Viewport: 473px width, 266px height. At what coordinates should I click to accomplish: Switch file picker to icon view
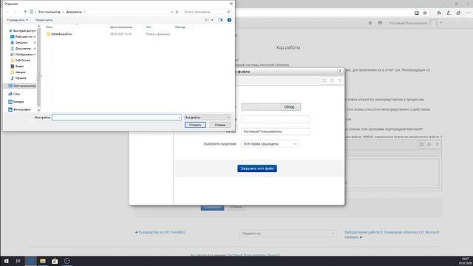[x=324, y=81]
